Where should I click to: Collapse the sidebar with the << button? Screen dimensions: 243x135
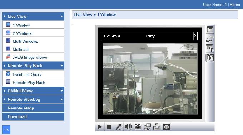[6, 129]
